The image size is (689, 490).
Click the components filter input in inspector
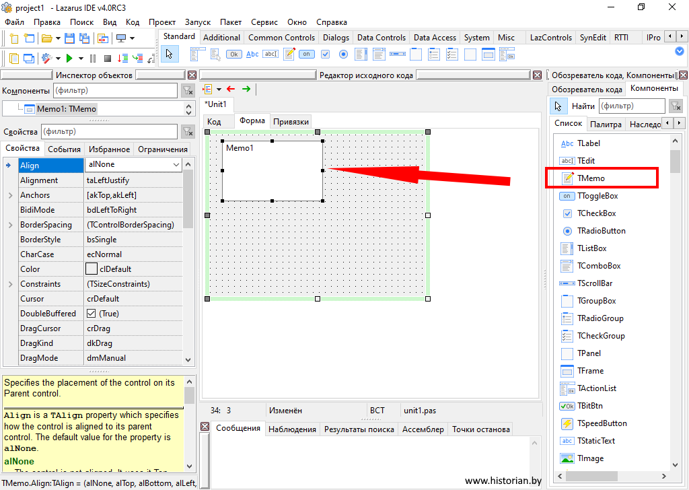pos(114,90)
